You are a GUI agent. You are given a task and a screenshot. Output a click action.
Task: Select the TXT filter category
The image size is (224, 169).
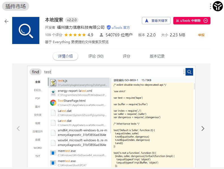click(38, 156)
